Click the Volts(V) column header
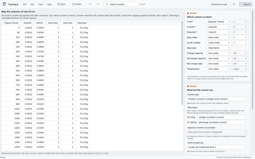 pos(39,23)
